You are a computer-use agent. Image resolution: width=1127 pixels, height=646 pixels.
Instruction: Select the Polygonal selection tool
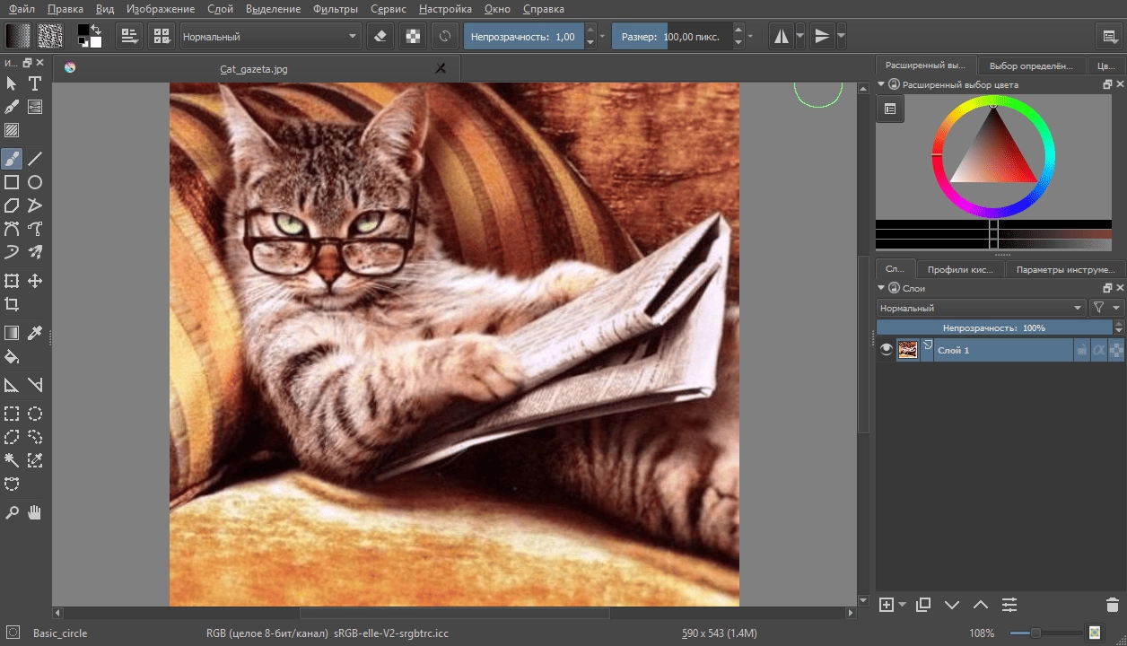pos(12,437)
